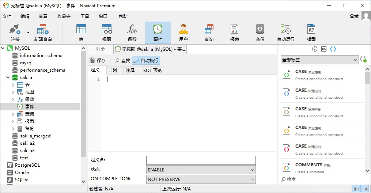Click the user avatar next to 登录
Image resolution: width=371 pixels, height=193 pixels.
tap(366, 16)
